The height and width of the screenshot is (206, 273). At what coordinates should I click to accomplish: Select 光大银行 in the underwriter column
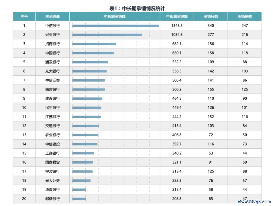(x=52, y=71)
